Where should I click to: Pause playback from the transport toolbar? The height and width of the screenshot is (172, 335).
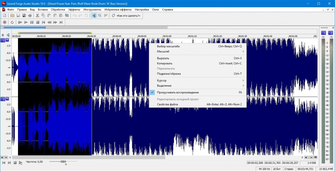tap(32, 22)
